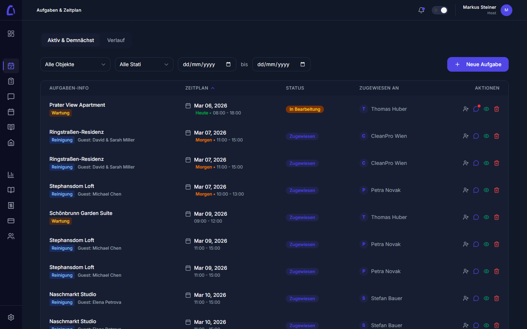Open the dashboard grid icon in sidebar
This screenshot has width=527, height=329.
[11, 34]
